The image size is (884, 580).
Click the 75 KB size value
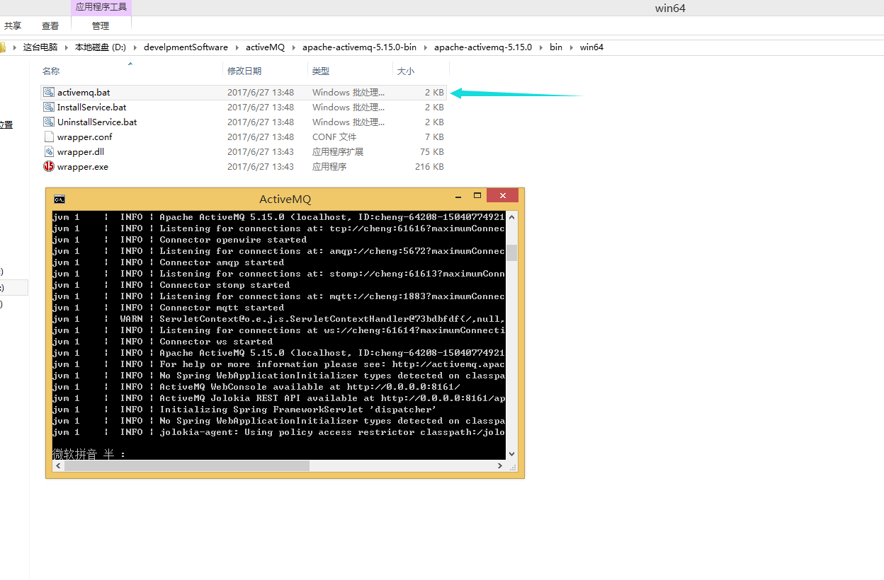[432, 151]
